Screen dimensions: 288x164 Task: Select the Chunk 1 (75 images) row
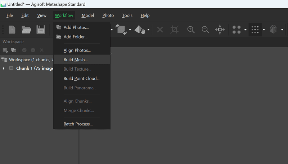coord(27,68)
